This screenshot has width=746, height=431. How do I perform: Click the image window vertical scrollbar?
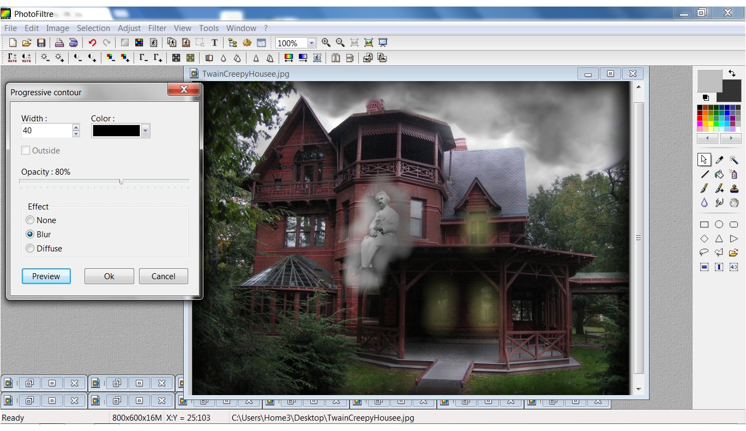639,238
